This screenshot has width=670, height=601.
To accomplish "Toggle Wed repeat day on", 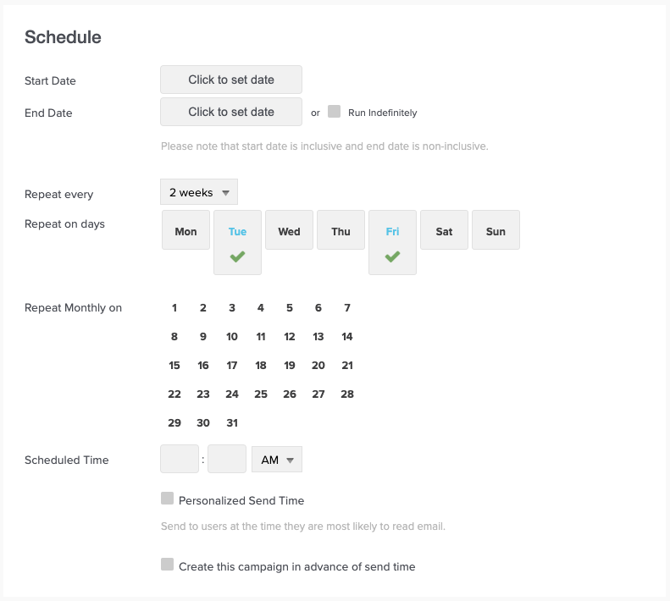I will pyautogui.click(x=289, y=231).
